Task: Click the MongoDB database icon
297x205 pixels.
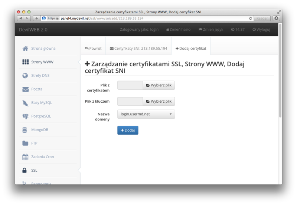Action: [25, 130]
